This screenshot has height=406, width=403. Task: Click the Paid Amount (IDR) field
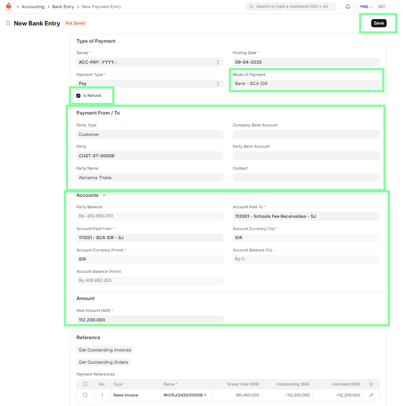[149, 320]
